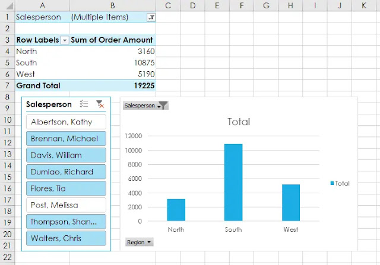The height and width of the screenshot is (265, 380).
Task: Clear the Salesperson slicer filter
Action: click(x=100, y=104)
